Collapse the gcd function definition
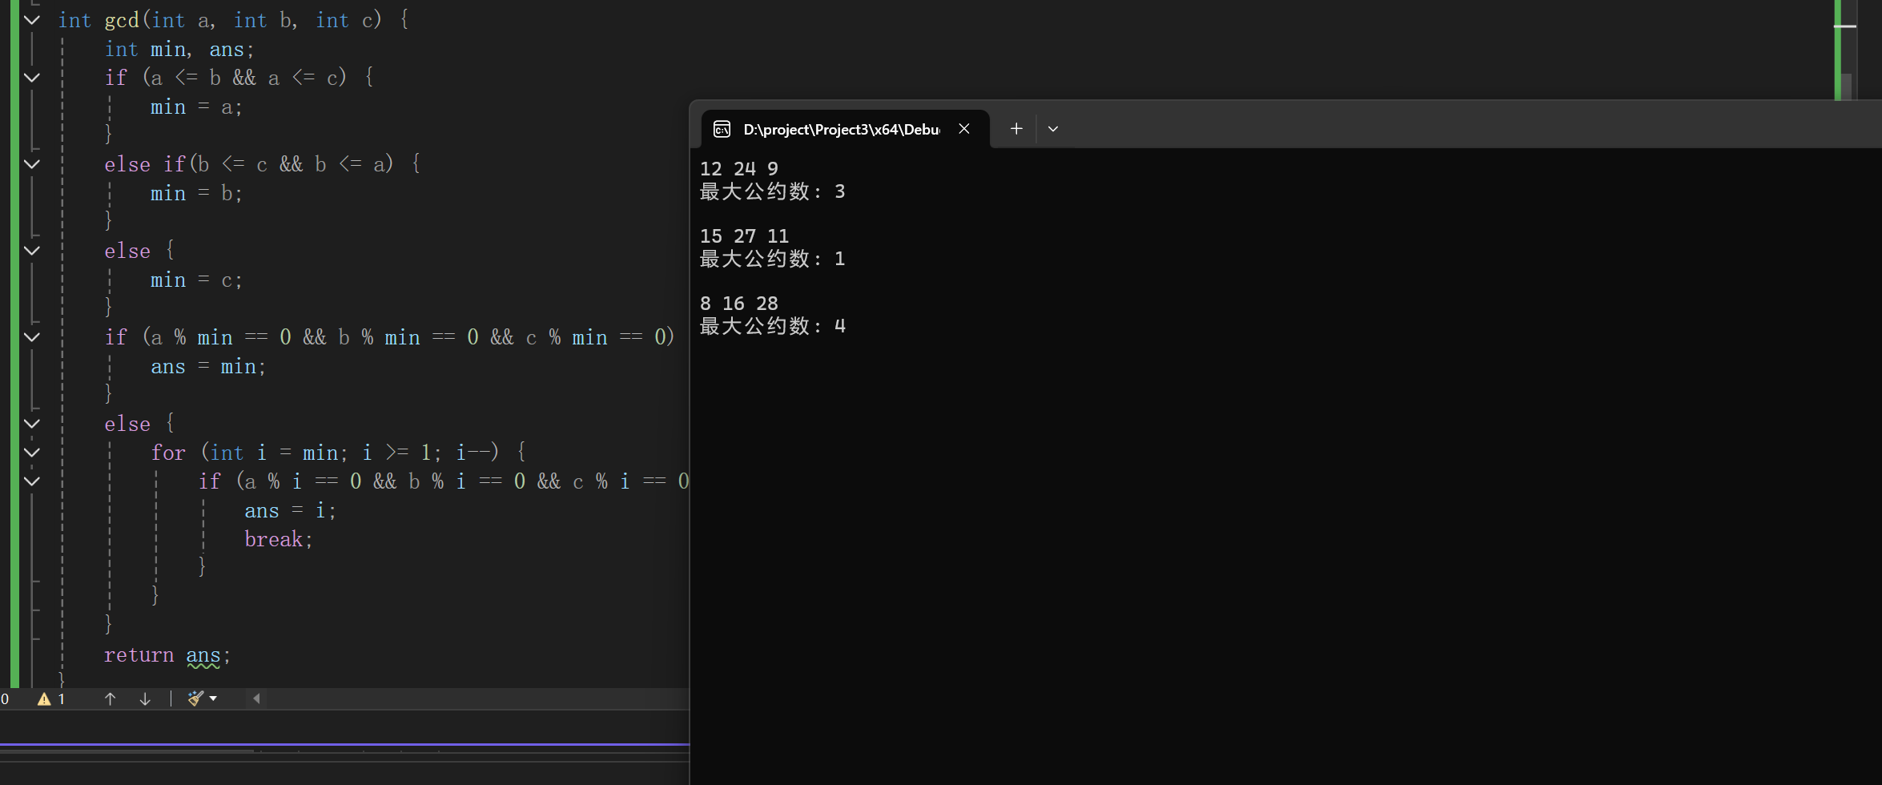This screenshot has width=1882, height=785. tap(32, 20)
